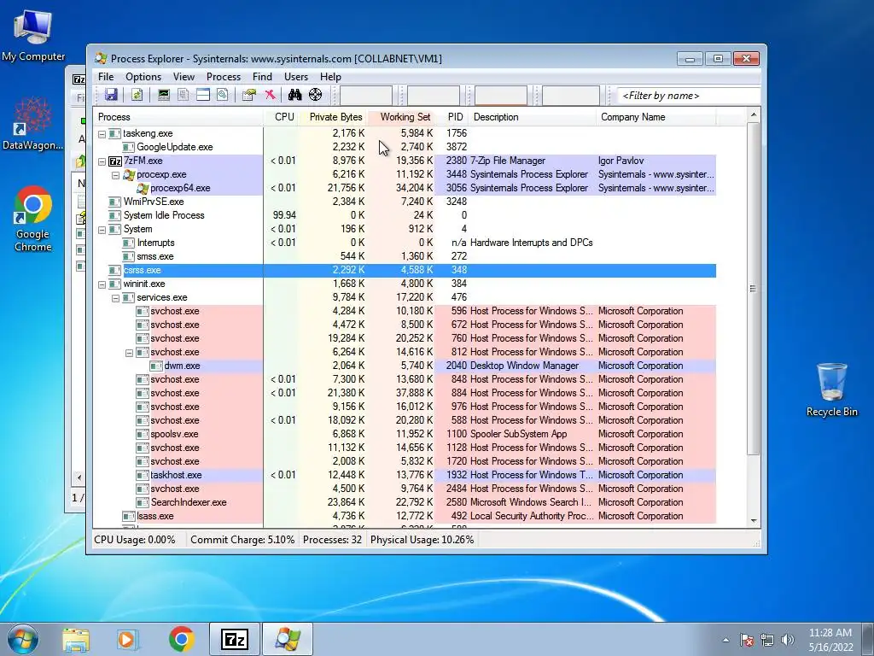Screen dimensions: 874x656
Task: Click the first mini graph in toolbar
Action: pyautogui.click(x=366, y=96)
